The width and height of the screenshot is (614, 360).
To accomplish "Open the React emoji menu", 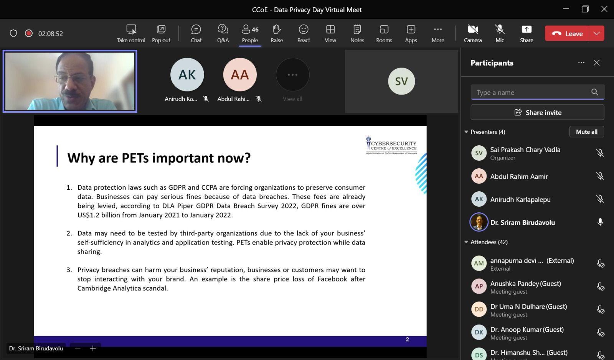I will tap(304, 33).
